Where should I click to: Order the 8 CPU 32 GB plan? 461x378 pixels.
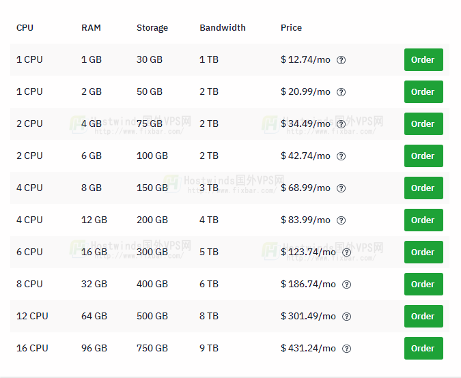click(x=423, y=284)
